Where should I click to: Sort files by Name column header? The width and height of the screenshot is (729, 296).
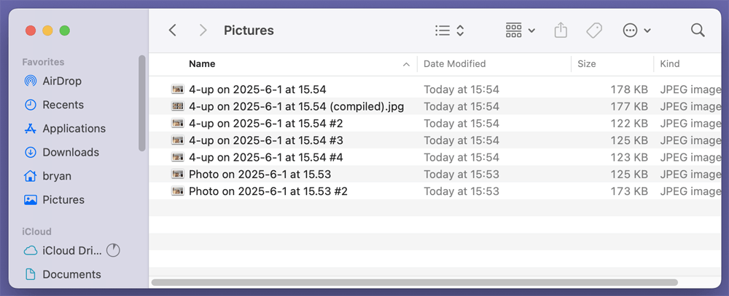202,64
